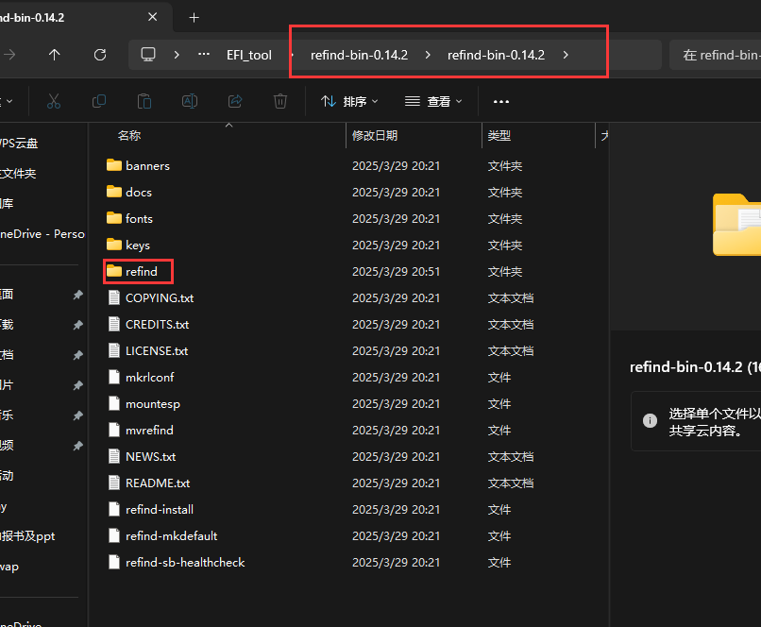Click the search box for refind-bin

pyautogui.click(x=716, y=55)
